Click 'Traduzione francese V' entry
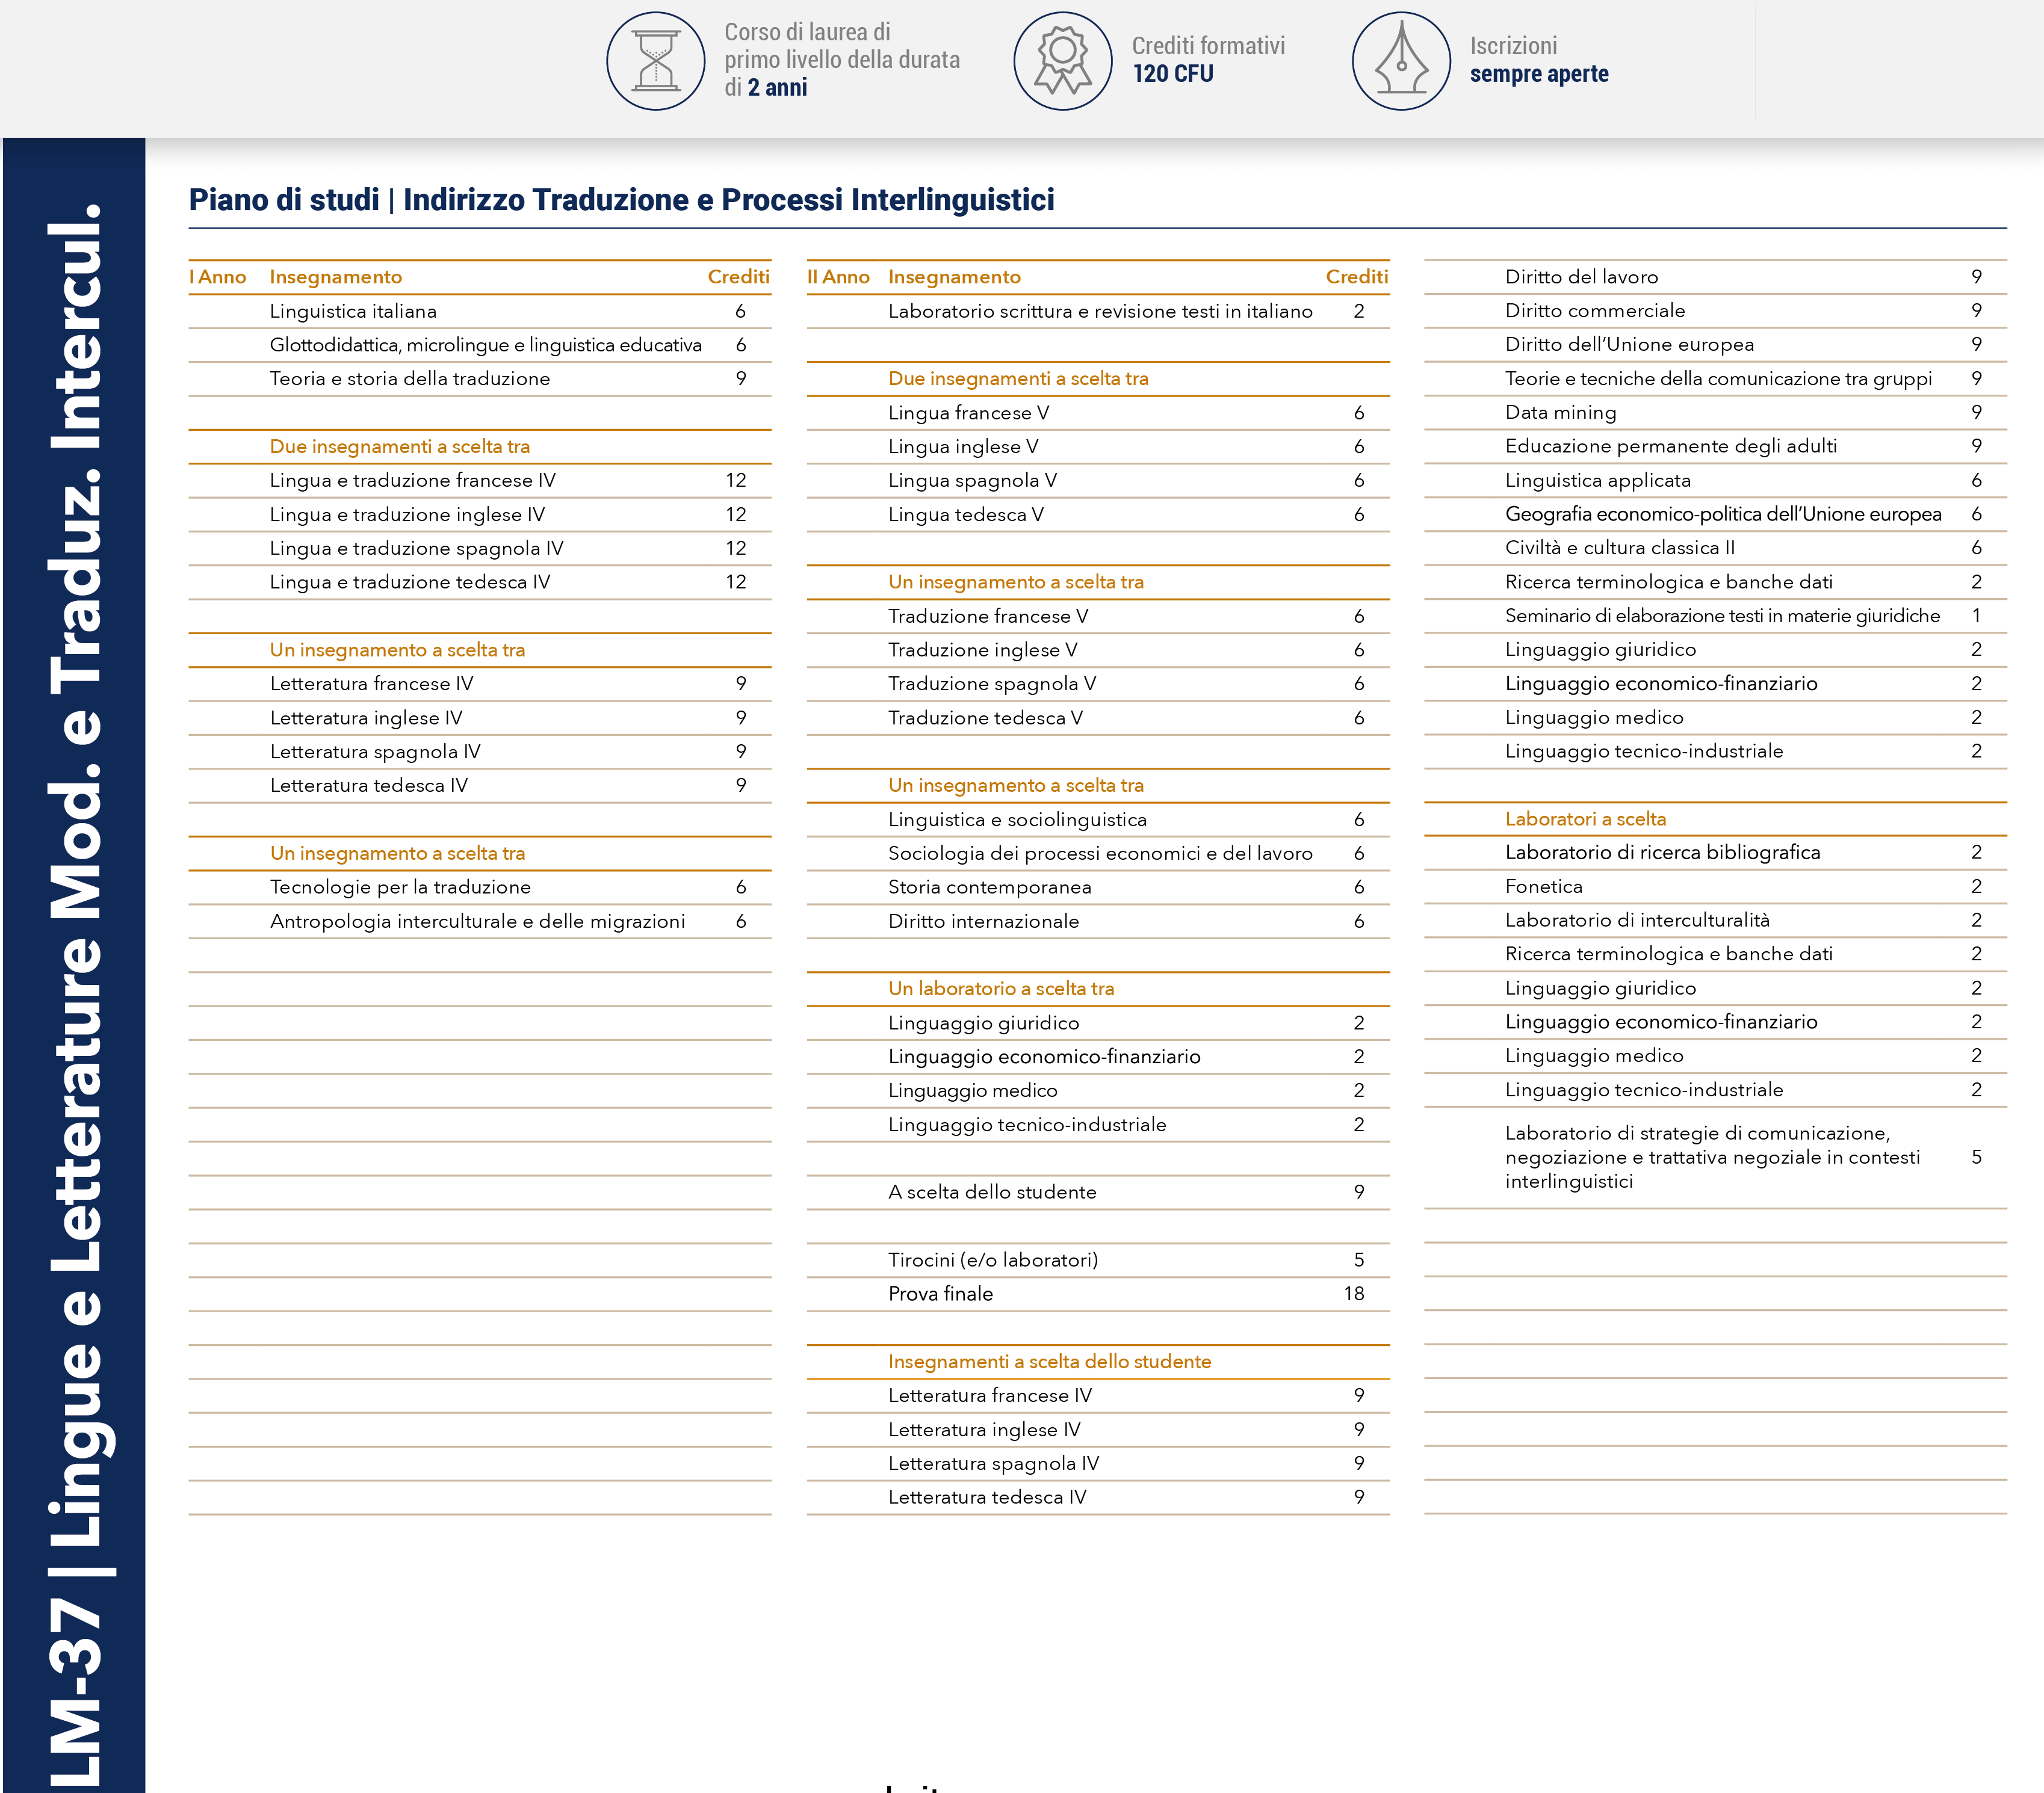The image size is (2044, 1793). (988, 617)
